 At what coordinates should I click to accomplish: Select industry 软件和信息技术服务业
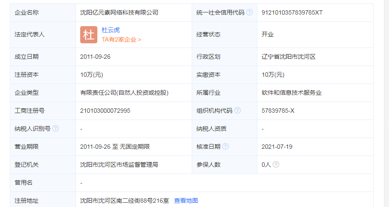tap(292, 93)
